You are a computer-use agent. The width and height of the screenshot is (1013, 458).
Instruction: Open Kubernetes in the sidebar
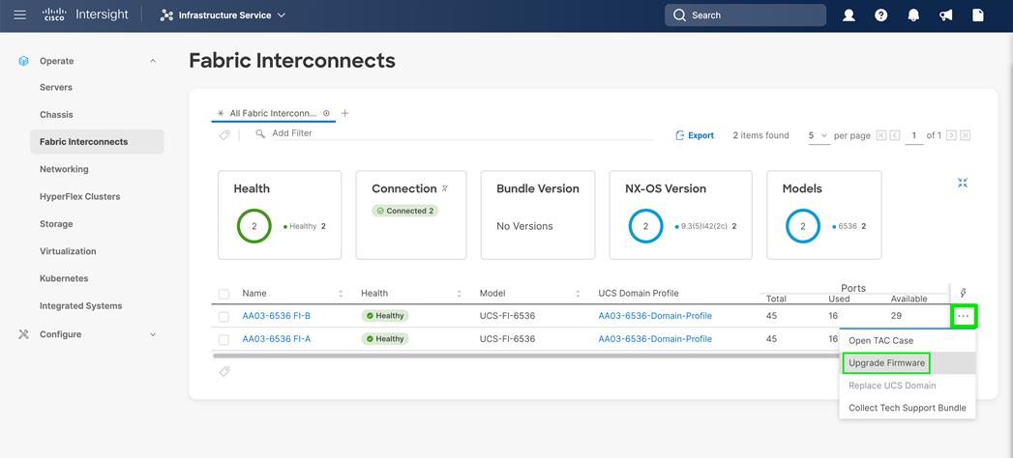click(x=64, y=278)
